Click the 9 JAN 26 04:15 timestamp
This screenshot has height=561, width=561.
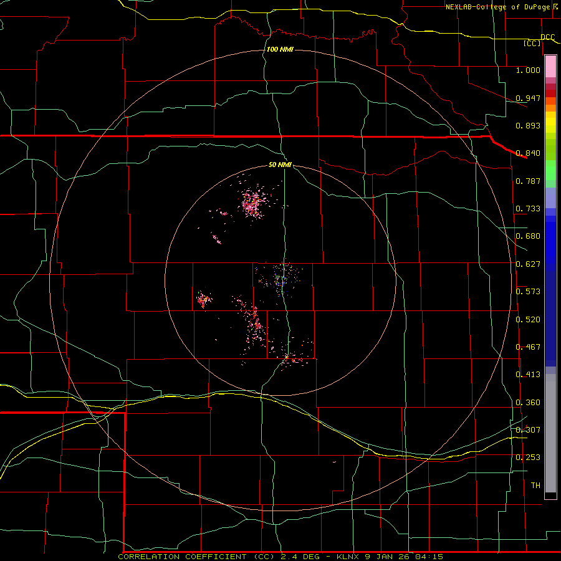(x=404, y=557)
